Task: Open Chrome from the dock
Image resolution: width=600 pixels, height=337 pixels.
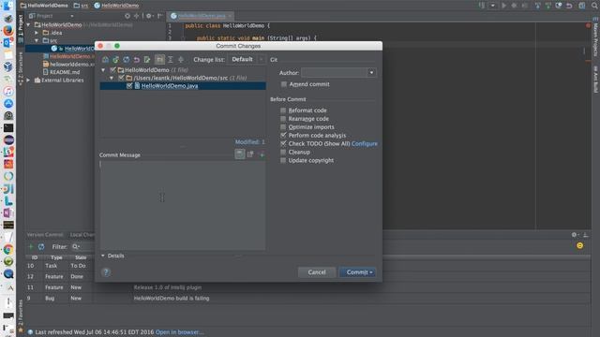Action: click(x=8, y=250)
